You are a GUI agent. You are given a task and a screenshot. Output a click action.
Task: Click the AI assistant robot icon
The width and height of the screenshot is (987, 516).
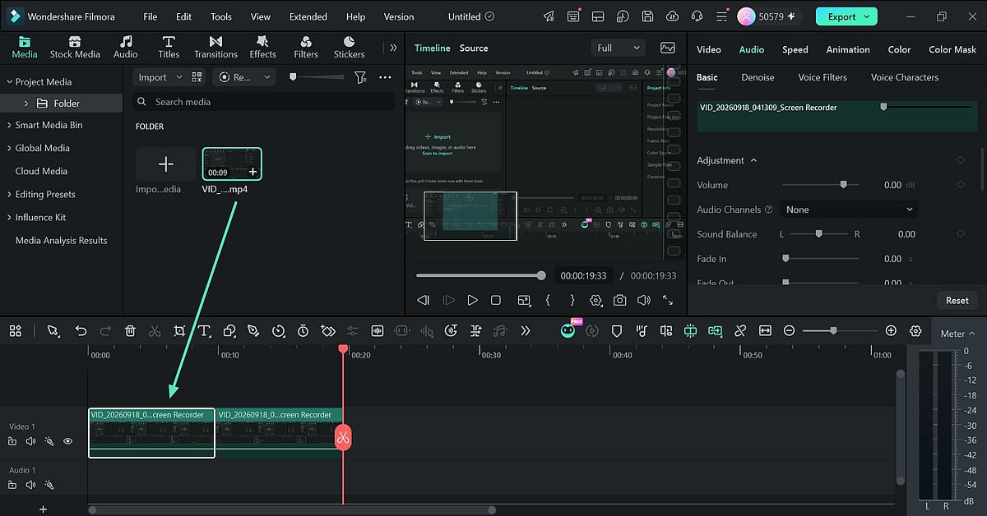(568, 330)
